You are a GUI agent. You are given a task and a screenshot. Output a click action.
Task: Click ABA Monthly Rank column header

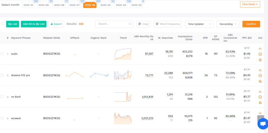(144, 38)
